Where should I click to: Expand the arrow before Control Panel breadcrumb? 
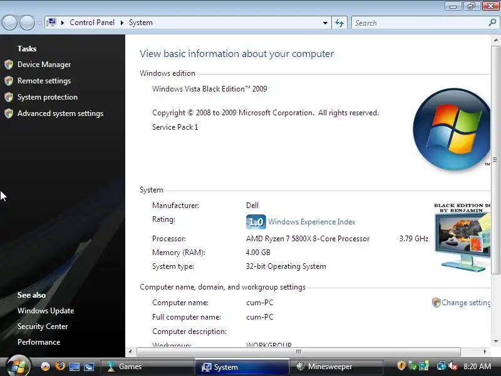(63, 23)
